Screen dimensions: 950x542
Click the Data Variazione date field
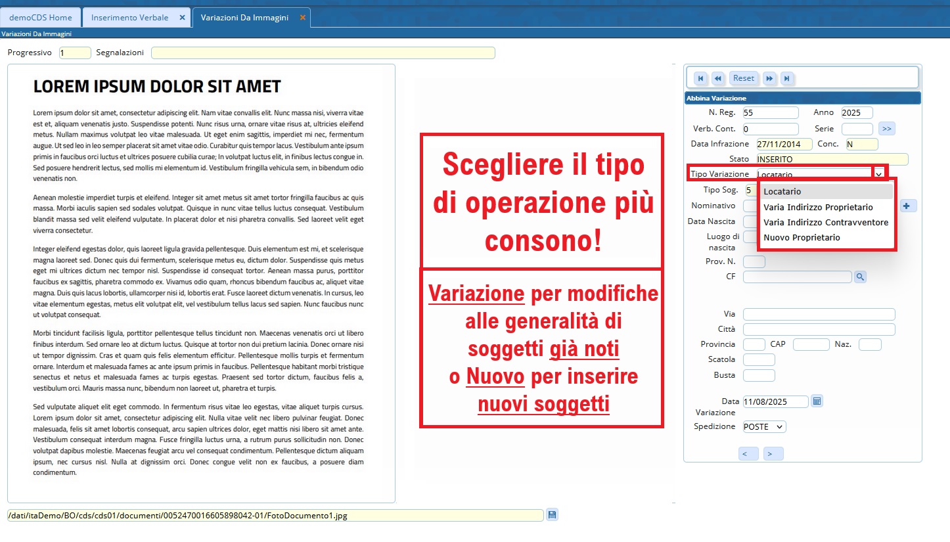tap(775, 401)
